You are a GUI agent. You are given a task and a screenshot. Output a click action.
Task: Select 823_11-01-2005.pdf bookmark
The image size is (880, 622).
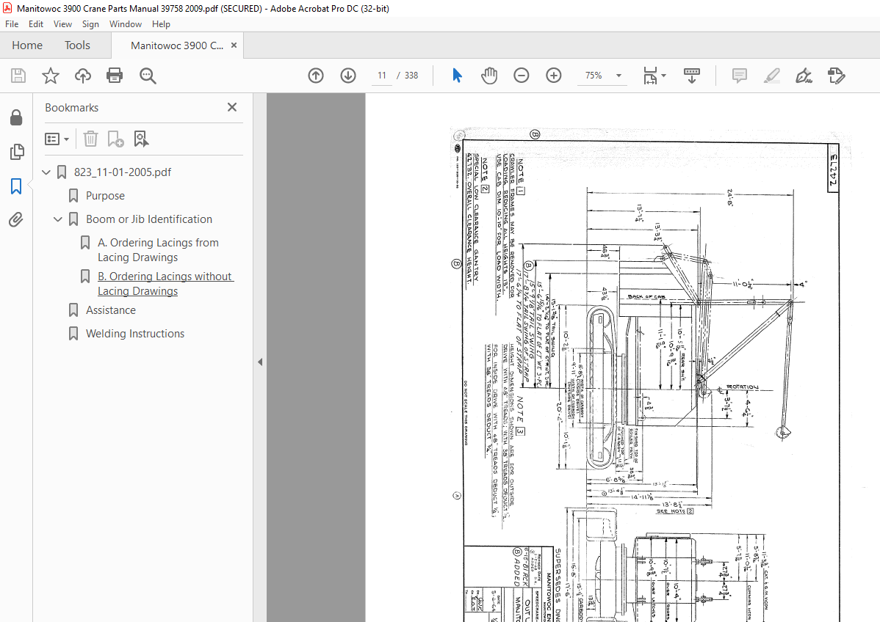pos(123,172)
